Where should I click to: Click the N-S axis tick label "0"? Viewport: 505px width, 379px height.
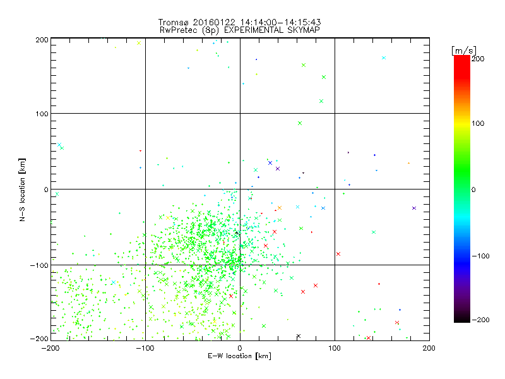[46, 189]
